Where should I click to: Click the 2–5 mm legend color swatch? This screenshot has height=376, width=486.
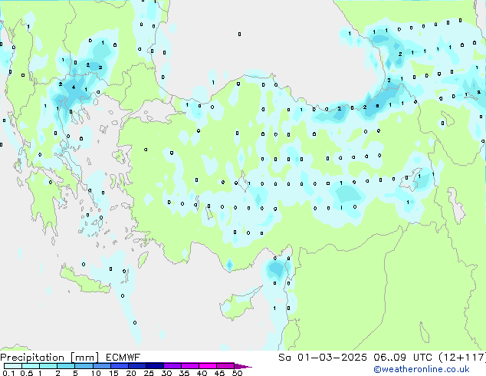pyautogui.click(x=66, y=366)
